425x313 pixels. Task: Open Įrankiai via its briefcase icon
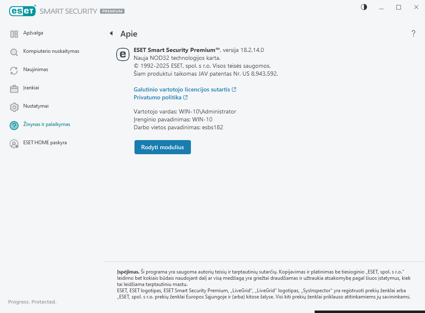(x=14, y=89)
